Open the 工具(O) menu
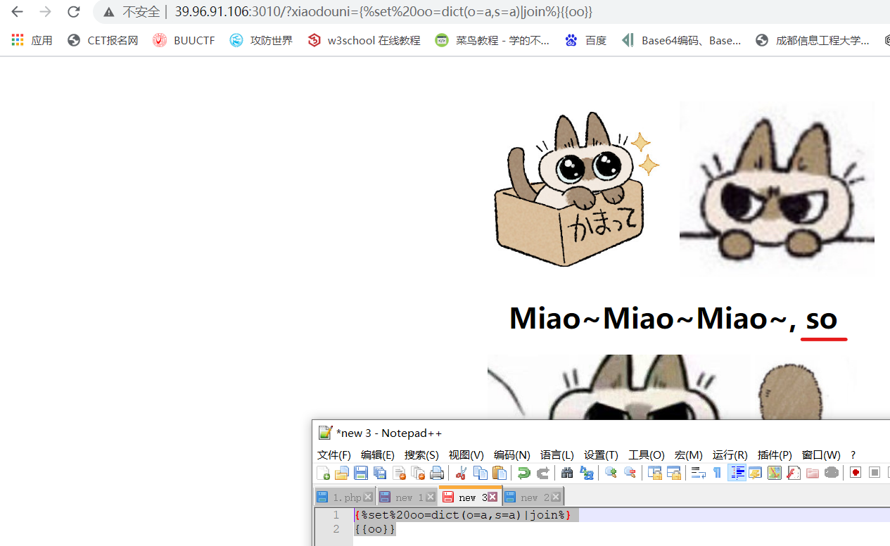 [x=647, y=455]
